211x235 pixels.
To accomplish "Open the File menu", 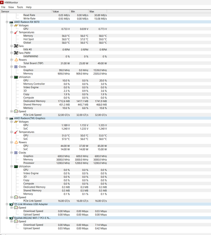I will pyautogui.click(x=3, y=7).
